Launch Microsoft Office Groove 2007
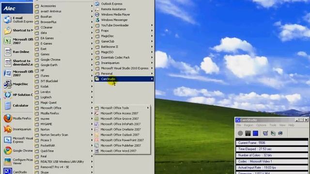Screen dimensions: 310x174 (122, 119)
